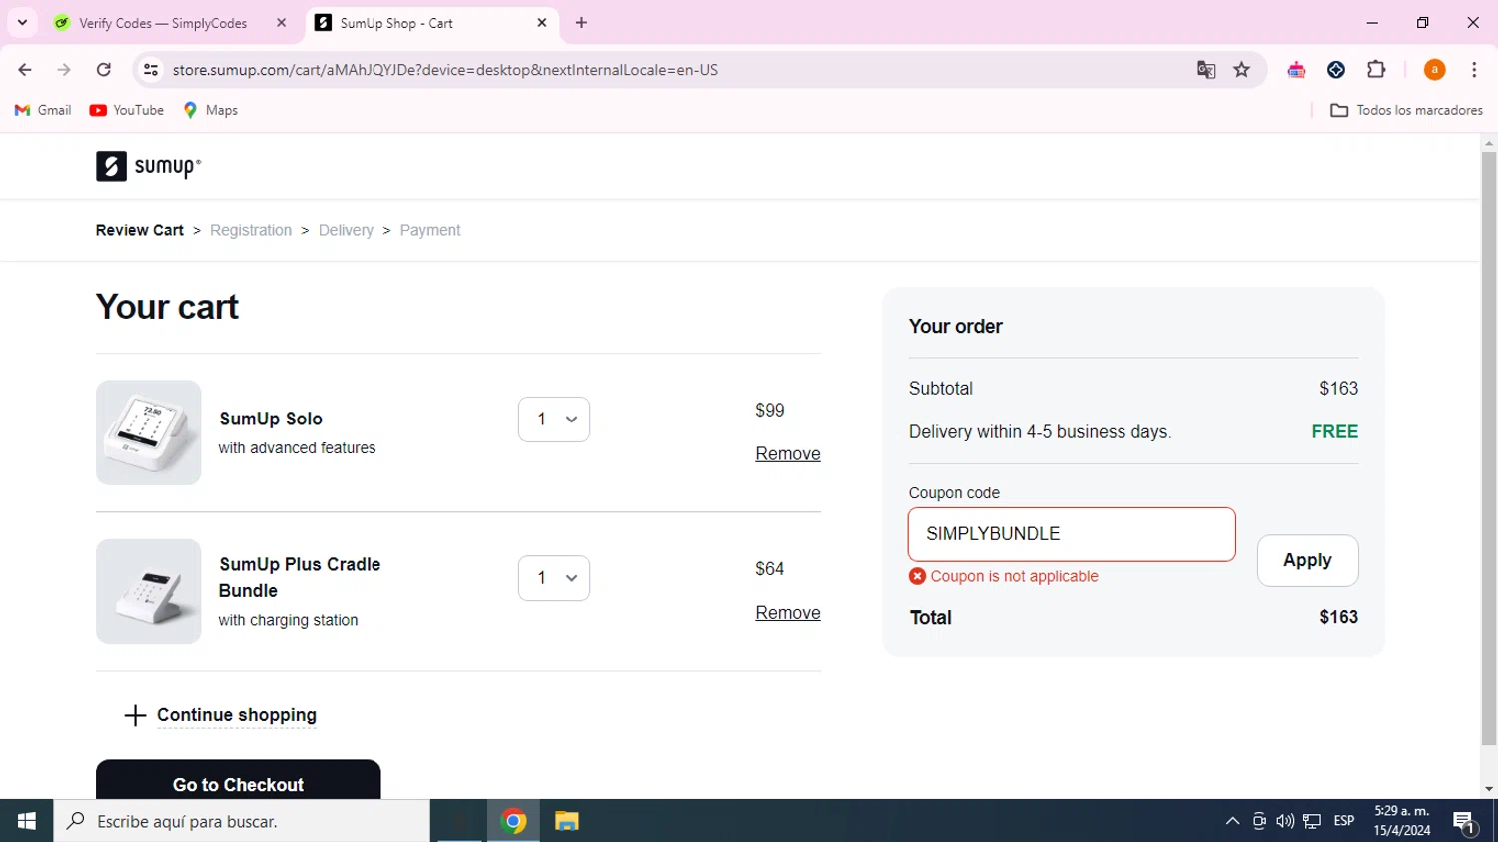1498x842 pixels.
Task: Open a new browser tab
Action: (582, 23)
